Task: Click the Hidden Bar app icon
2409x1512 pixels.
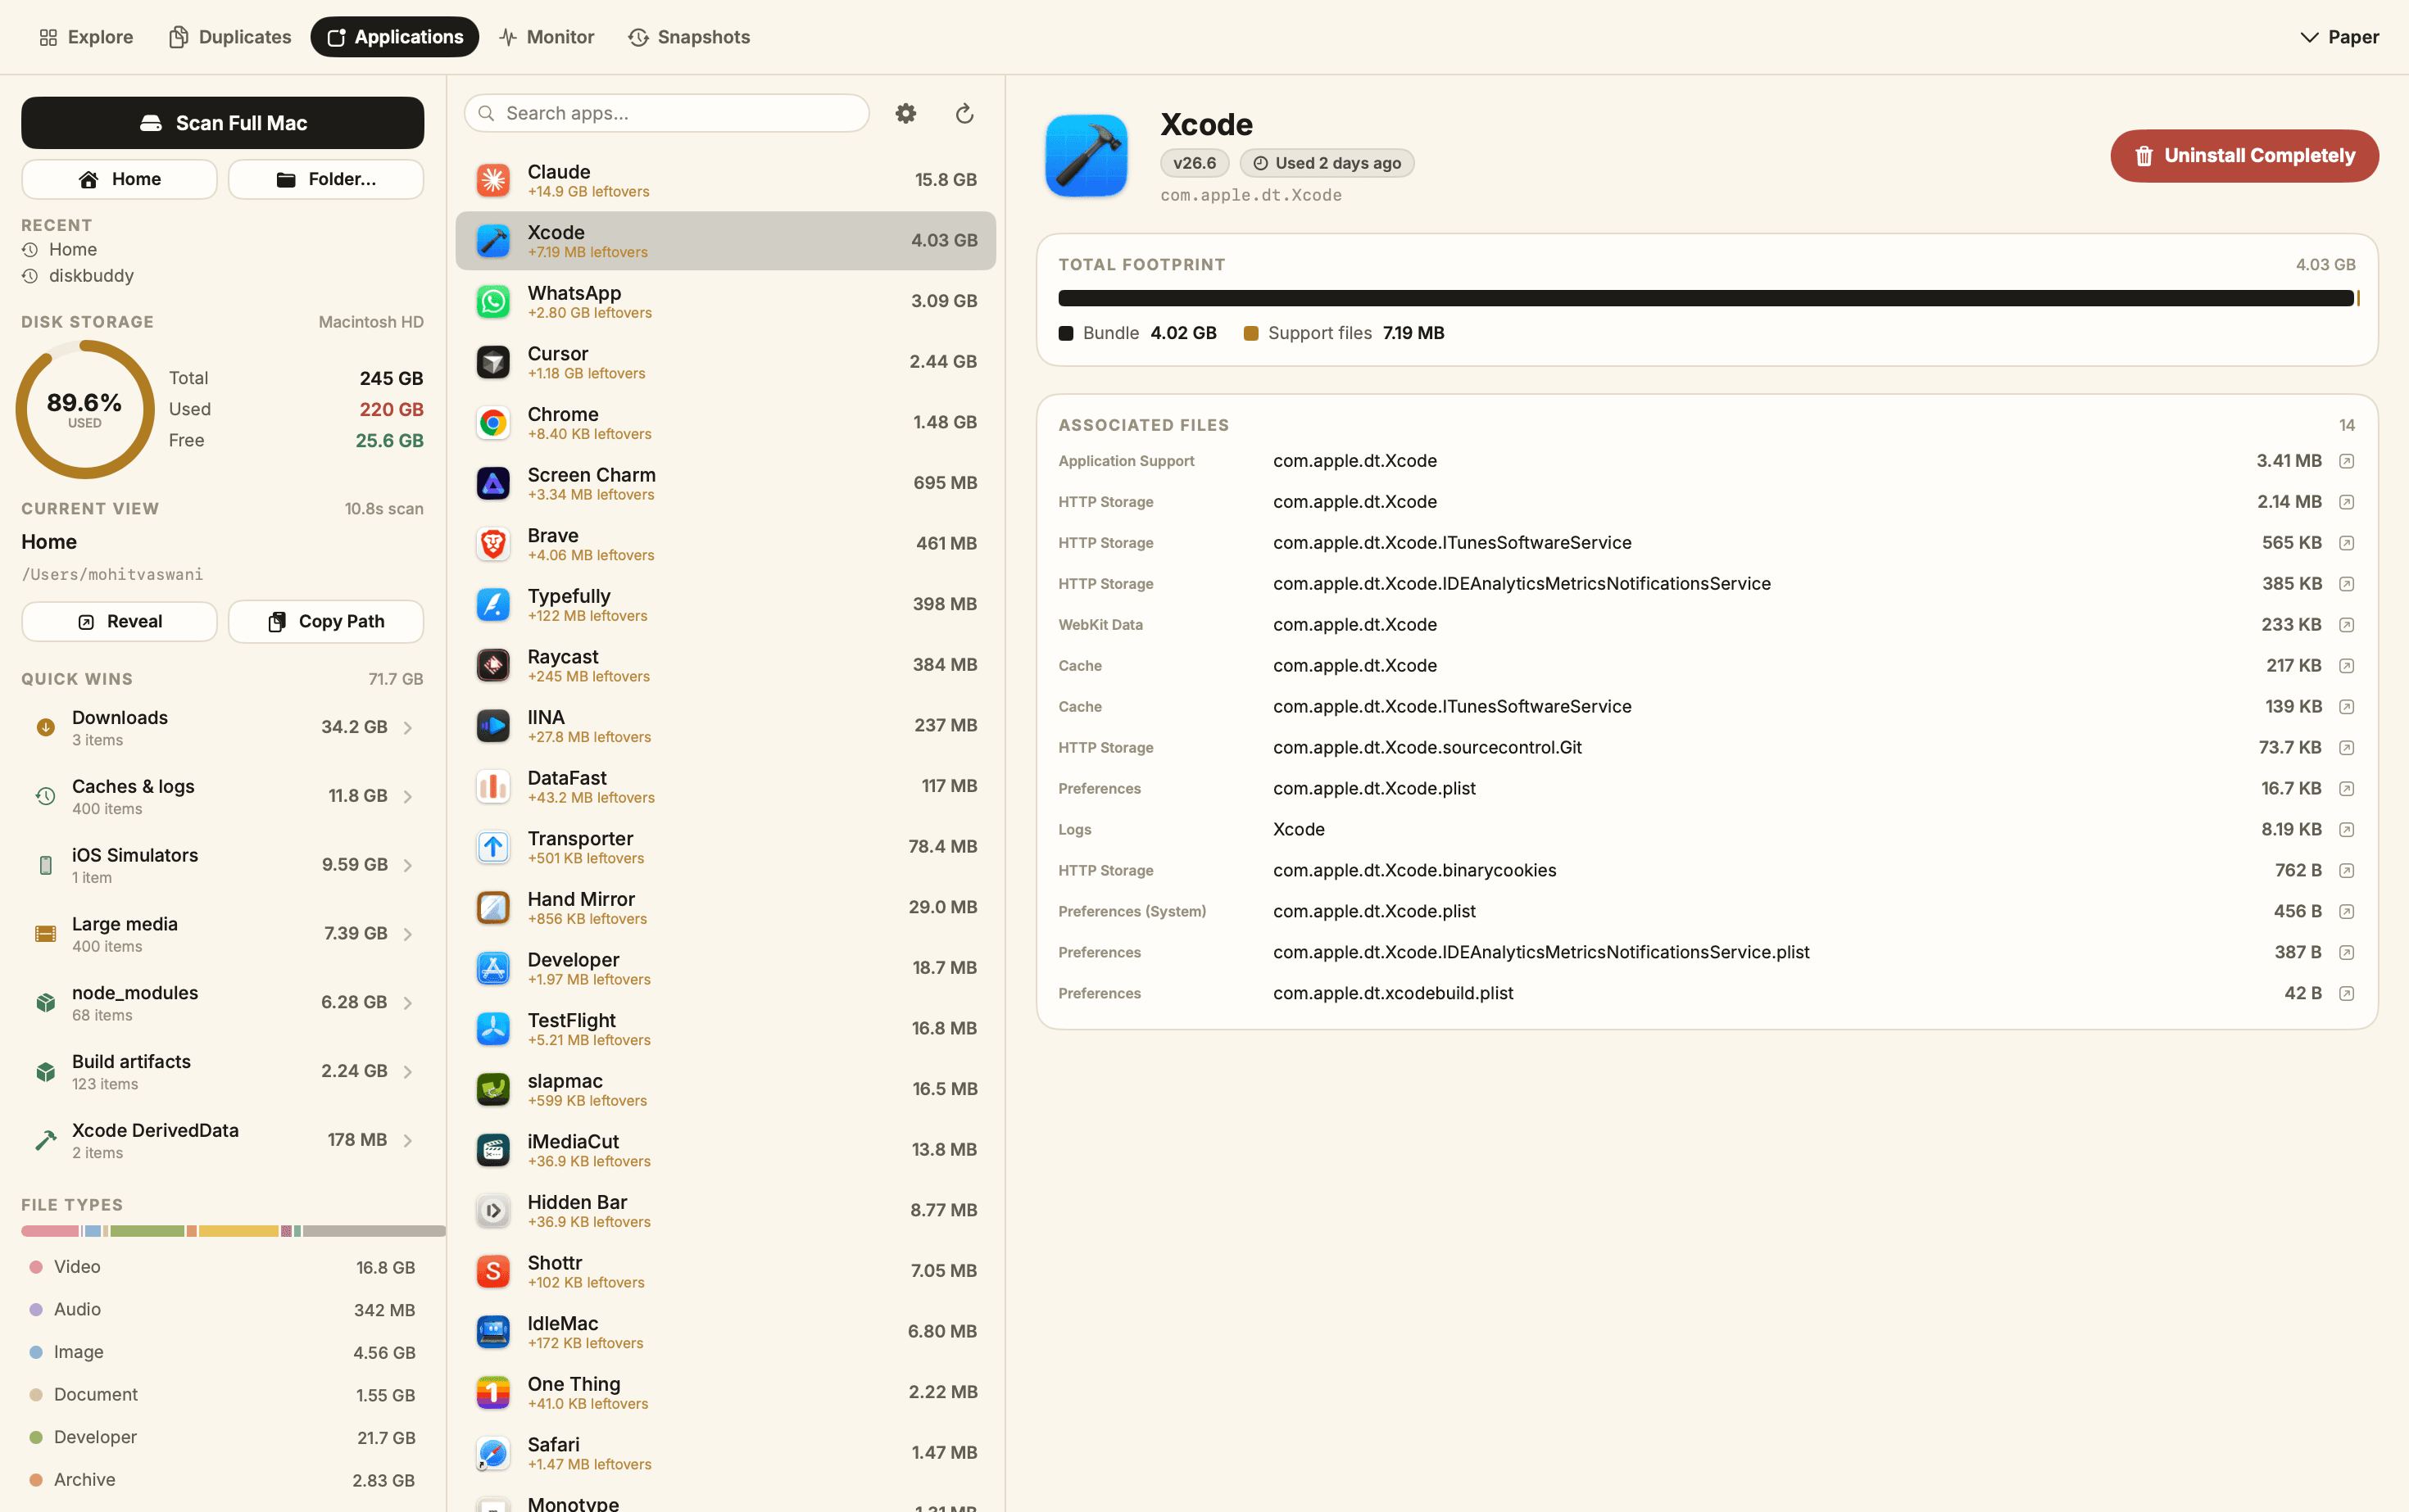Action: tap(493, 1211)
